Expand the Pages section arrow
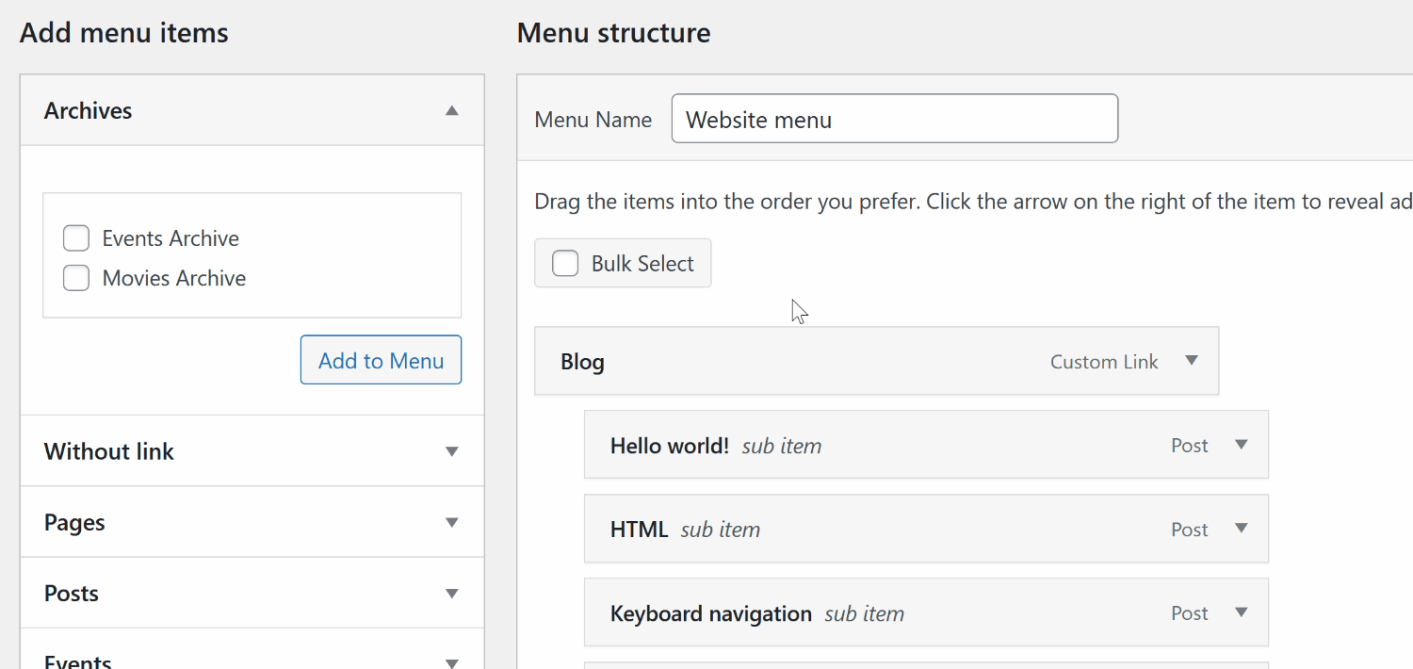 (x=452, y=522)
